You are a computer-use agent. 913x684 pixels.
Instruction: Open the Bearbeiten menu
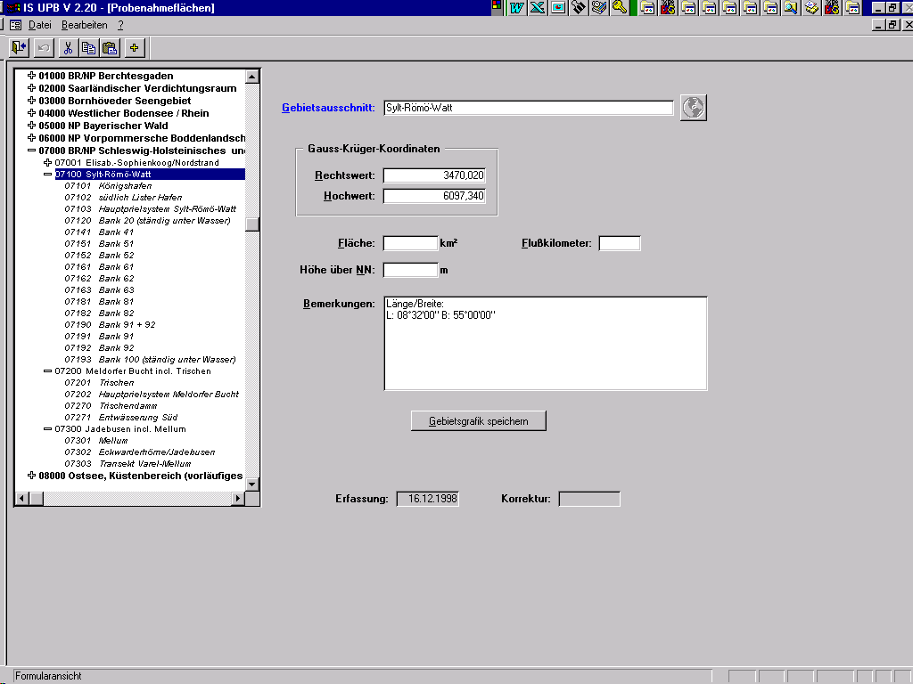[x=85, y=25]
